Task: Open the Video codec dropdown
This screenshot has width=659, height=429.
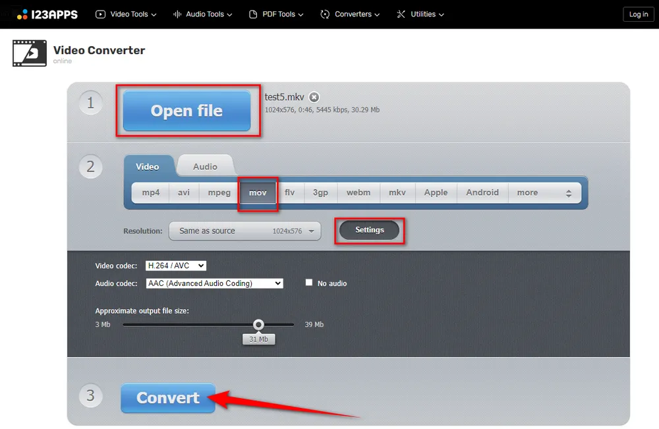Action: tap(176, 266)
